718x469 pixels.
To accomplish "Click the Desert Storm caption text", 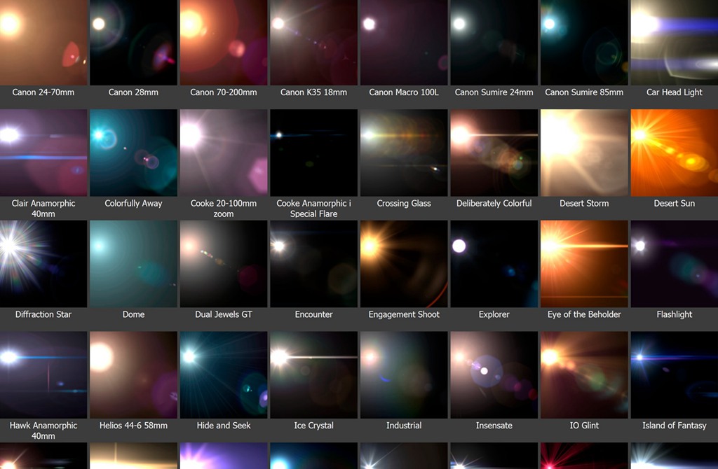I will tap(584, 204).
